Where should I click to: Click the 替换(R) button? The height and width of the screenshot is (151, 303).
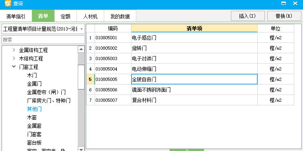pos(284,16)
